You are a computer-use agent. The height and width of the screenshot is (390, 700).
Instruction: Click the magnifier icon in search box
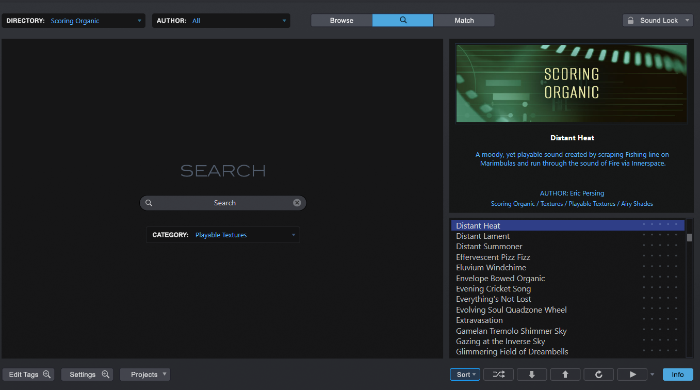click(x=149, y=203)
